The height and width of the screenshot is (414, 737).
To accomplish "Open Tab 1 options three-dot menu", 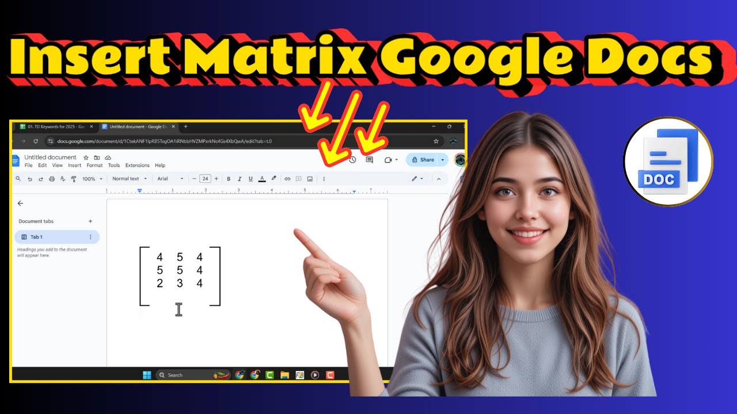I will 90,237.
